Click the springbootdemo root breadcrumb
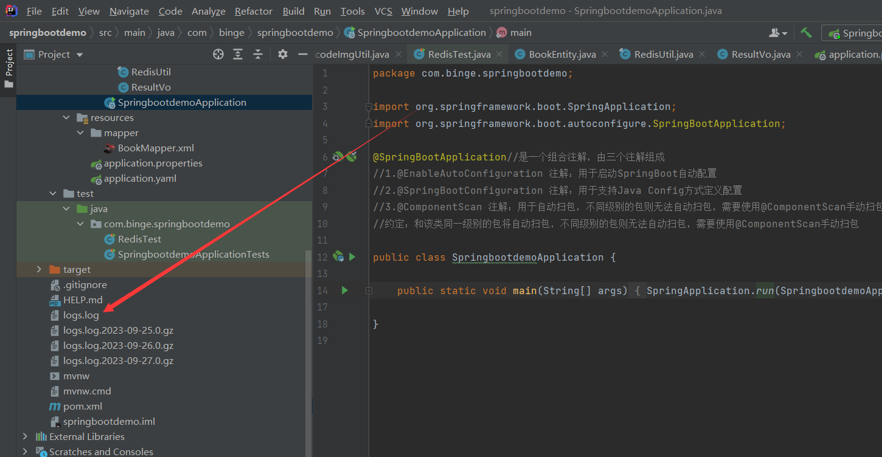 [47, 33]
